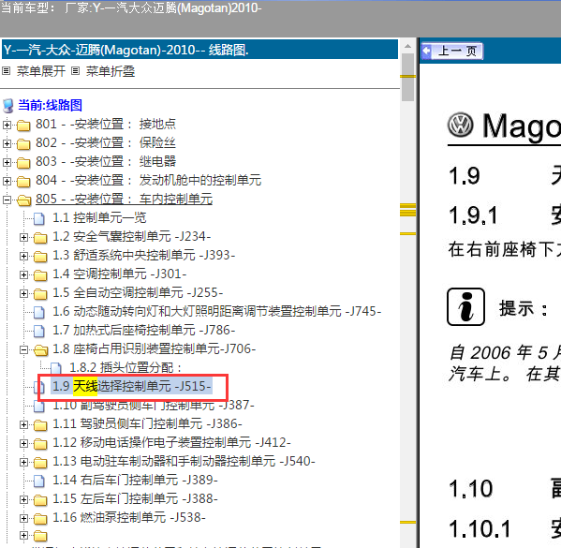Click folder icon of 801 接地点

(23, 126)
